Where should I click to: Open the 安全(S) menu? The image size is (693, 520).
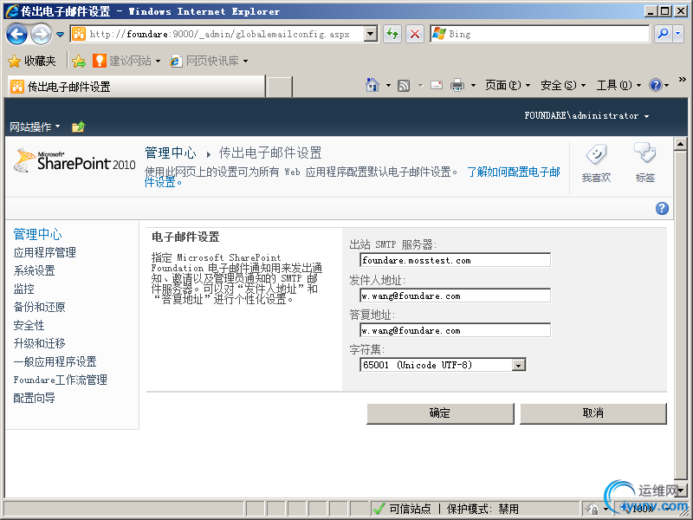pos(563,85)
